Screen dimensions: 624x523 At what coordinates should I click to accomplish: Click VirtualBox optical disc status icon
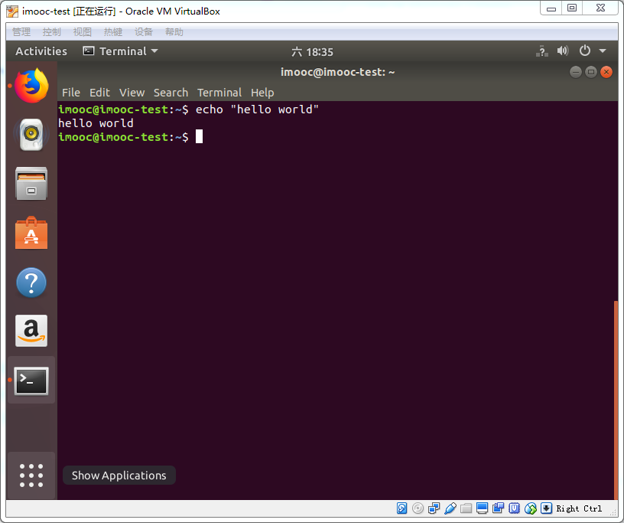[418, 508]
